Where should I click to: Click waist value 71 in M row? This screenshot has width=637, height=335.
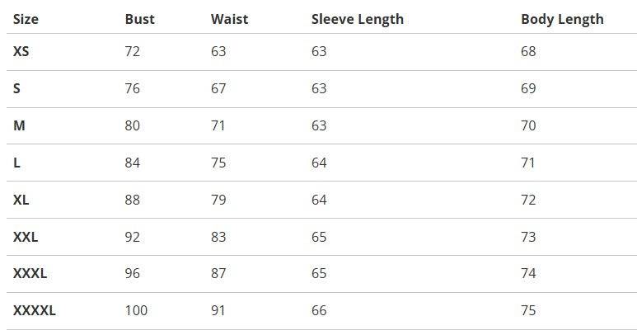coord(218,125)
